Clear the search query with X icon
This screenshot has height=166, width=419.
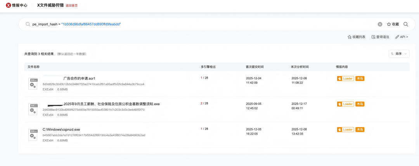380,24
